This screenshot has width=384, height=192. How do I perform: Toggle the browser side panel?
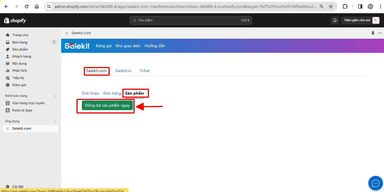click(360, 6)
